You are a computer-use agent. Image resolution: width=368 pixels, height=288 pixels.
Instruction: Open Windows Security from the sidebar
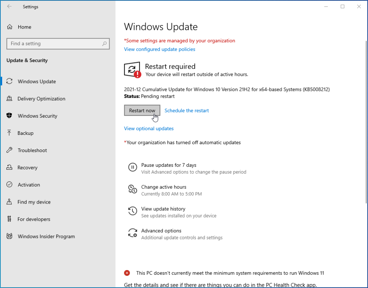(9, 116)
